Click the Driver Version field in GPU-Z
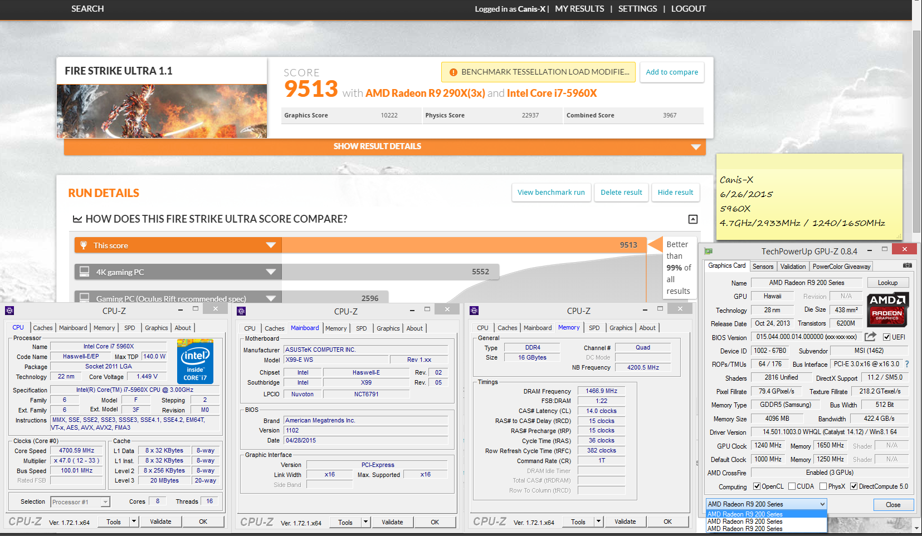 [829, 432]
